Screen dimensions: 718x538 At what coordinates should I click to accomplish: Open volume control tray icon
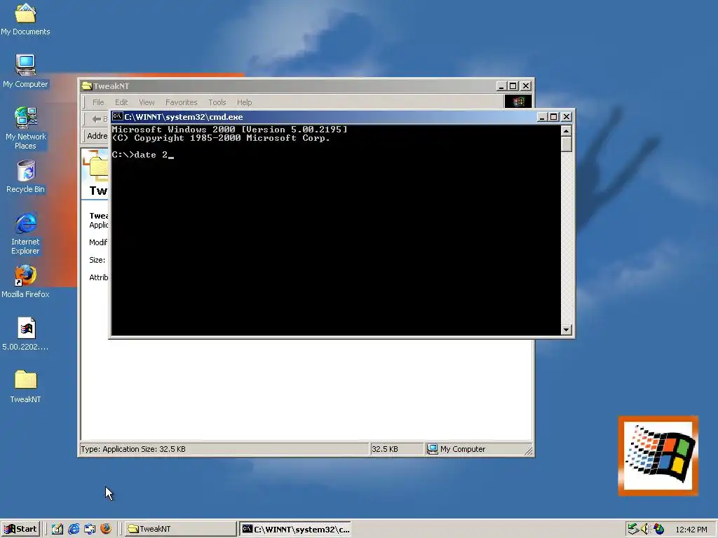pos(646,529)
